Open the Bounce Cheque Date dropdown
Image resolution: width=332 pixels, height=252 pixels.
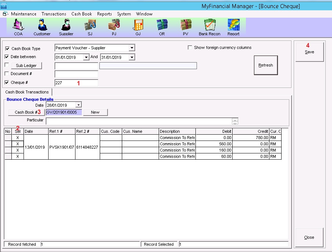[78, 105]
